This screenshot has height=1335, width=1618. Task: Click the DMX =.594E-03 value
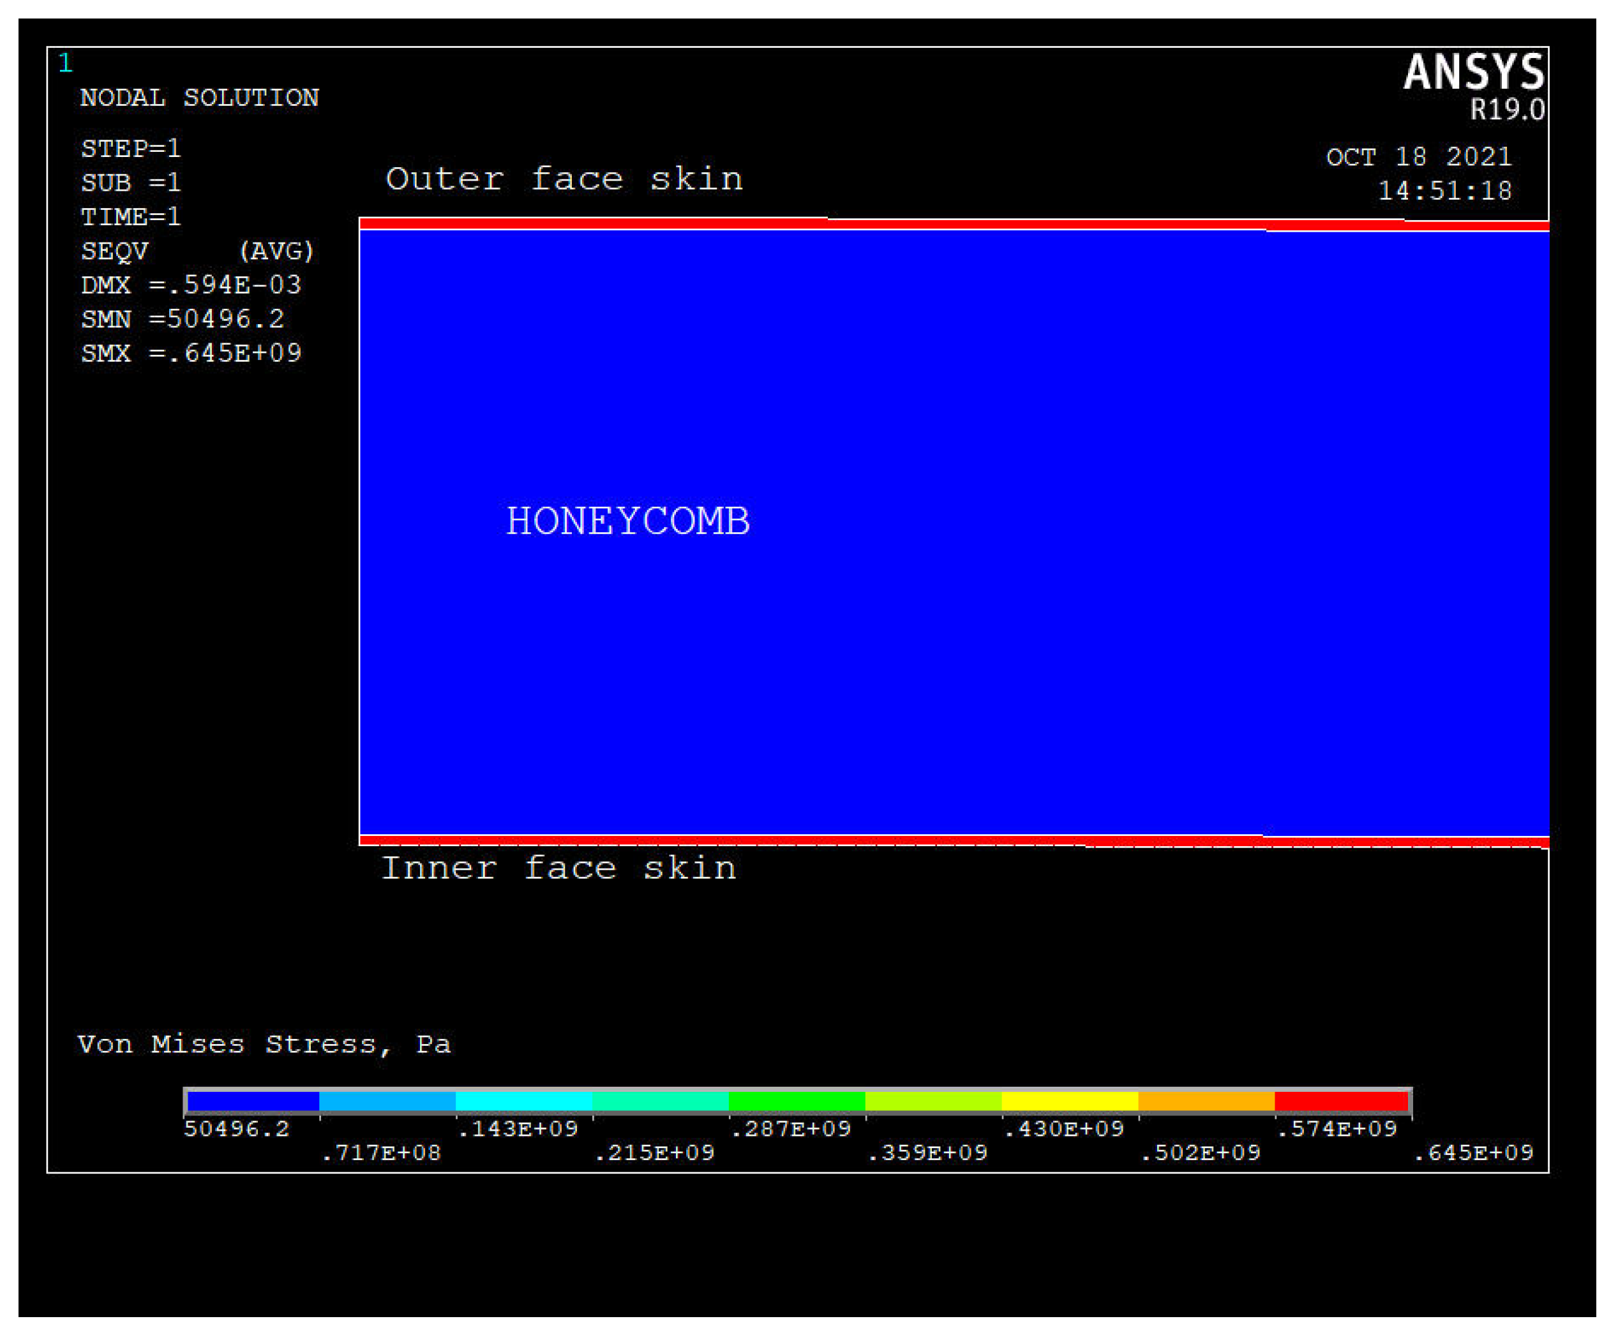pyautogui.click(x=191, y=285)
